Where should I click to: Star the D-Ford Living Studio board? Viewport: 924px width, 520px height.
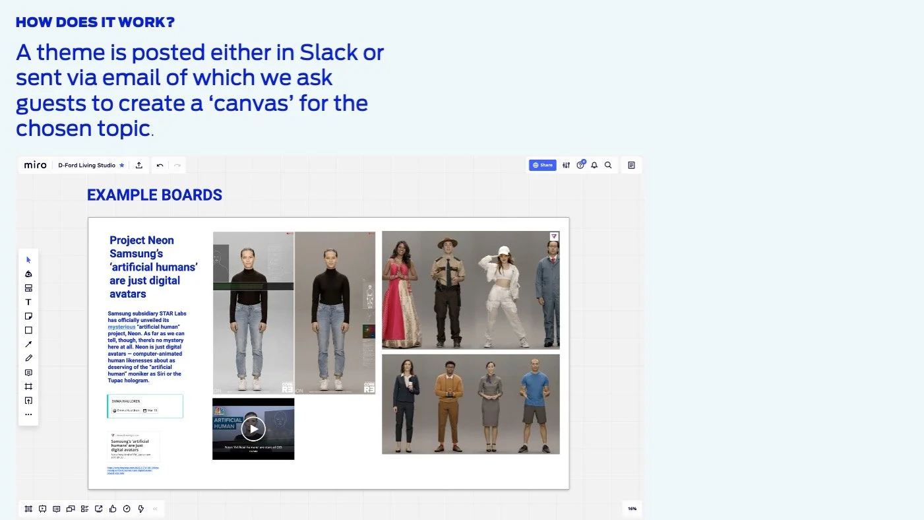click(121, 166)
